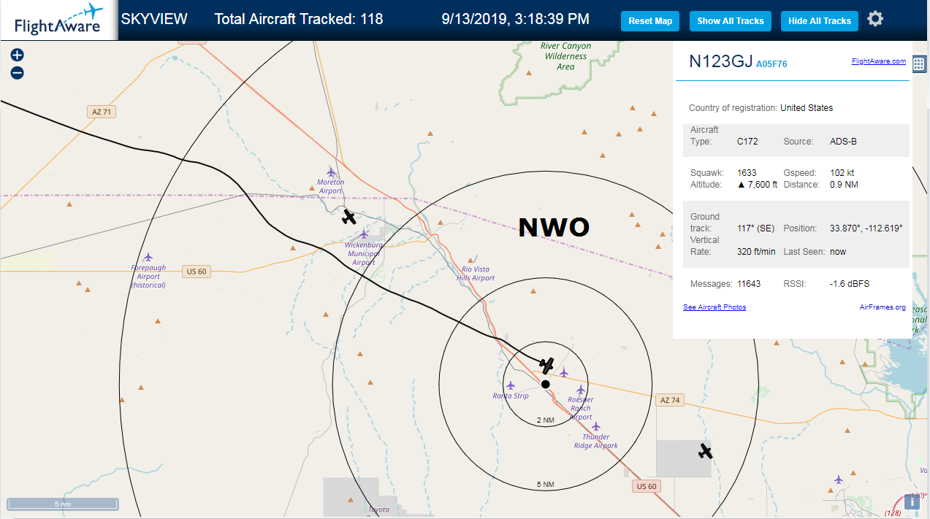Click the United States registration value
Viewport: 930px width, 519px height.
807,108
